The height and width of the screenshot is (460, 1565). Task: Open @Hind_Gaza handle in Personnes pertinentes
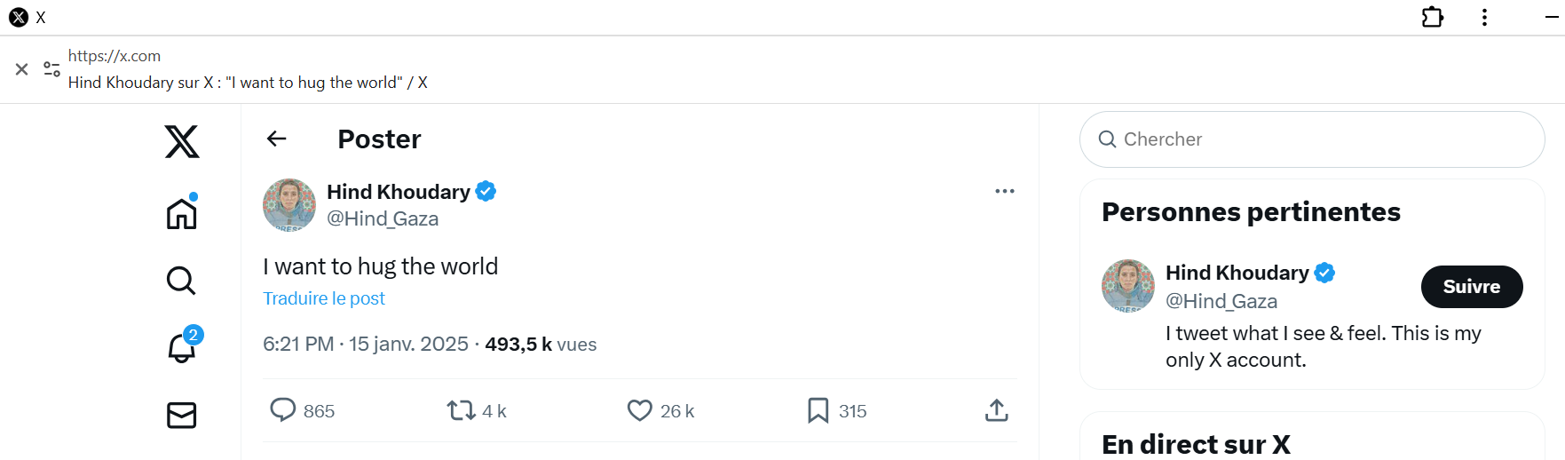1221,301
